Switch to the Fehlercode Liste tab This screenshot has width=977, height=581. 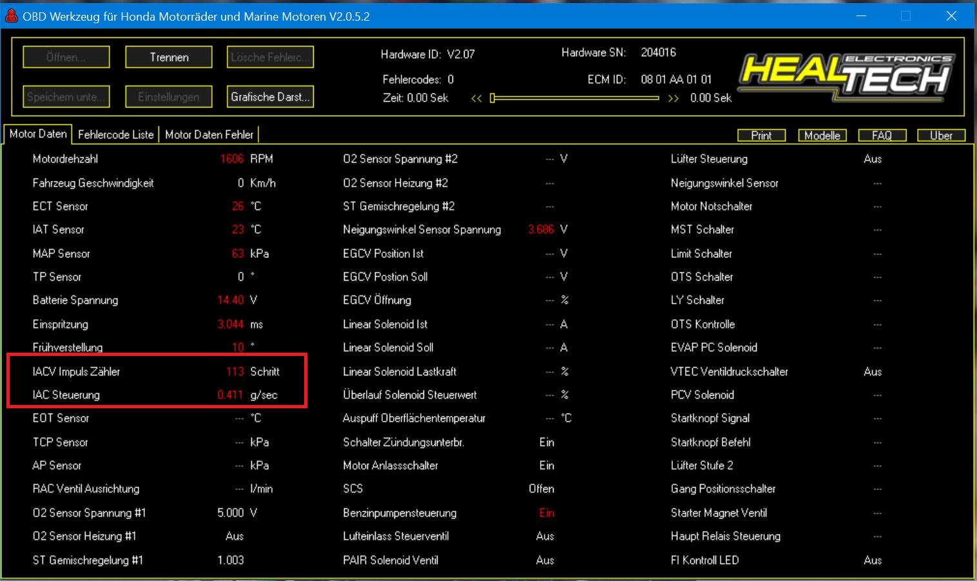115,134
